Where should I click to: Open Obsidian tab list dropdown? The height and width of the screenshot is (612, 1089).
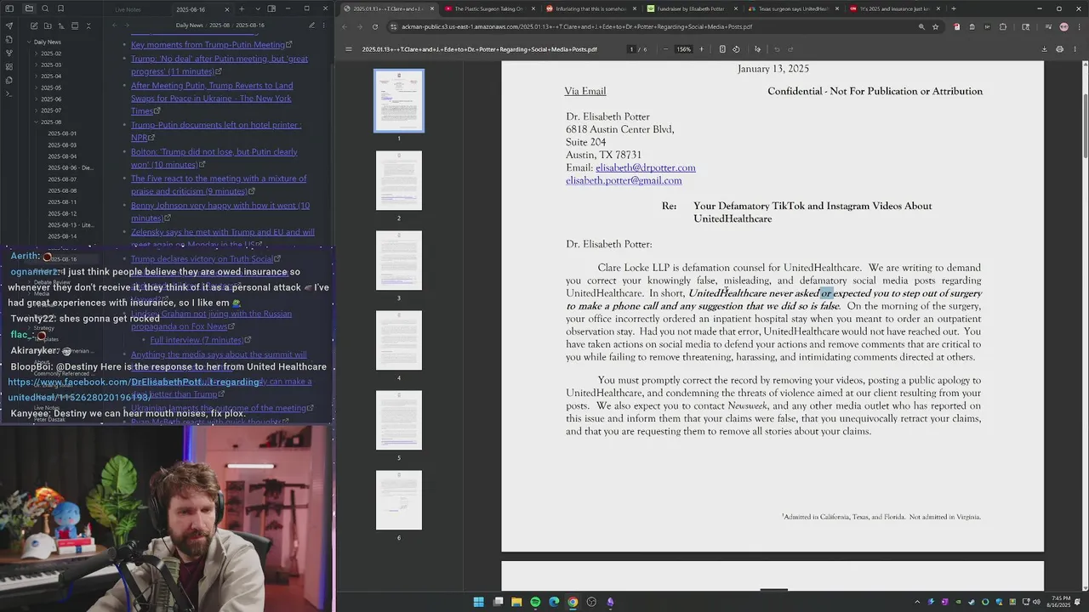258,8
